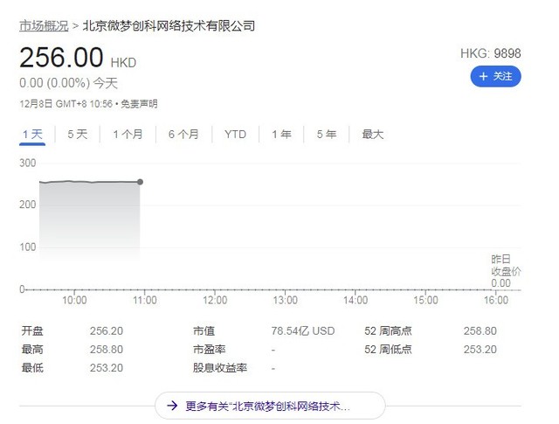Switch to the 1 年 tab
Viewport: 559px width, 424px height.
coord(281,135)
